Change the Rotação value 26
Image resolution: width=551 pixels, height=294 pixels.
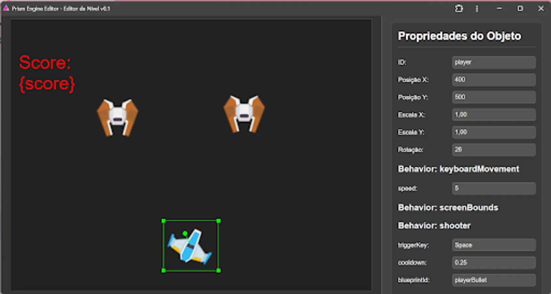click(493, 150)
